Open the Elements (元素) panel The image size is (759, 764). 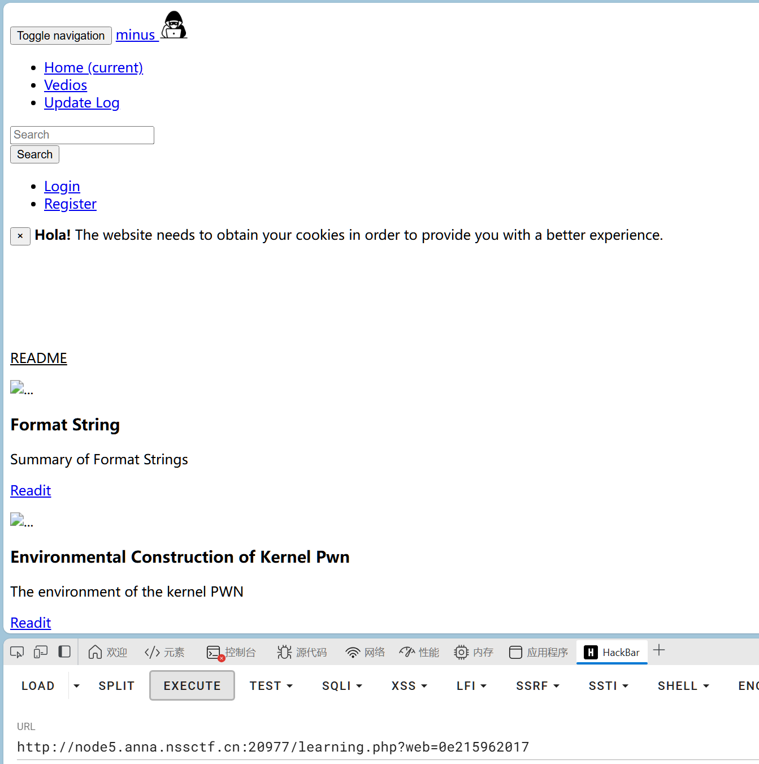click(164, 652)
